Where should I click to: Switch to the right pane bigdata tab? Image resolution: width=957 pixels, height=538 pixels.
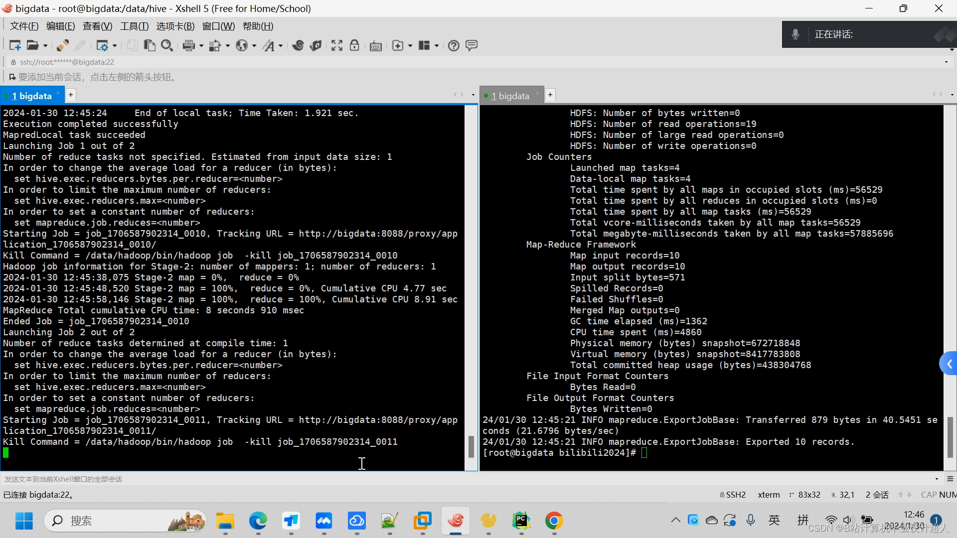(x=510, y=96)
